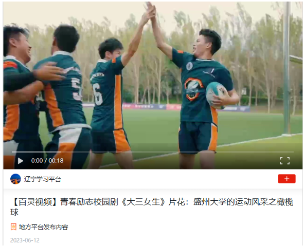Click the video progress bar
Viewport: 304px width, 246px height.
coord(153,152)
